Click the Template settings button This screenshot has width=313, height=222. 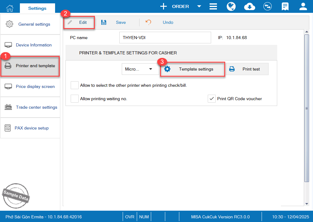tap(193, 69)
